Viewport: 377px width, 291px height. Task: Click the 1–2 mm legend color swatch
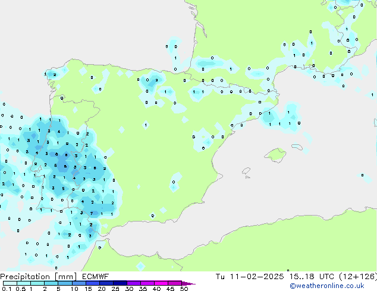[37, 283]
